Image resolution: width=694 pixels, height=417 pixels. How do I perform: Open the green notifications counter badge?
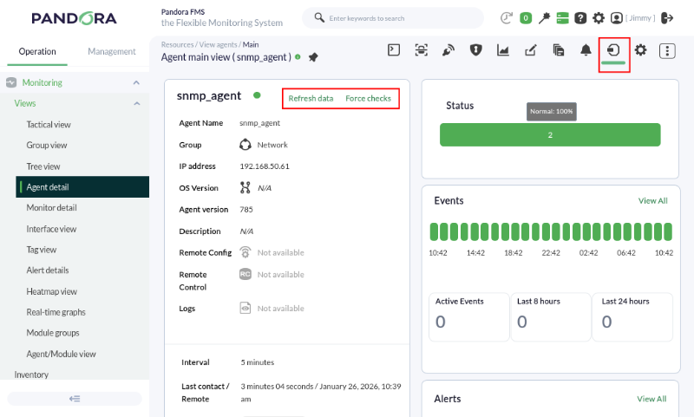(526, 18)
